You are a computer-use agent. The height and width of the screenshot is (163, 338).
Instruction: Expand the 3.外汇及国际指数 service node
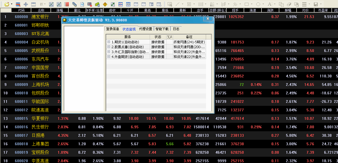109,52
